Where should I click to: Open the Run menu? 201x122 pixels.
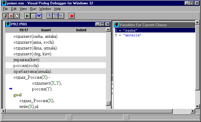[x=33, y=9]
